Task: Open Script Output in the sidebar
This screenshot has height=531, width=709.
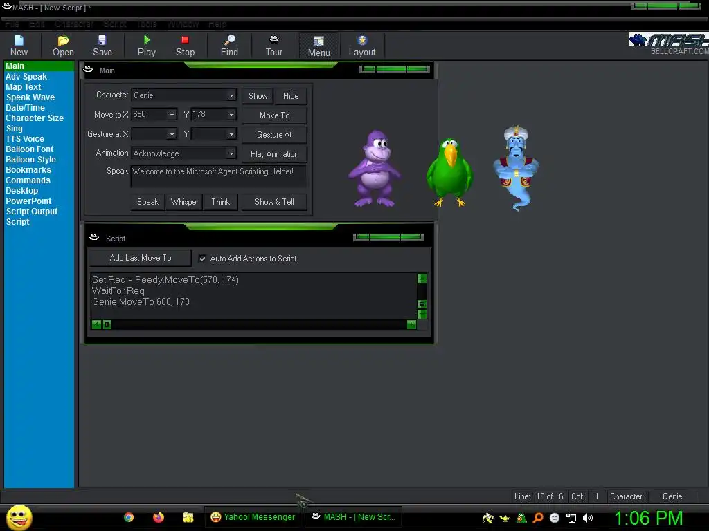Action: click(32, 212)
